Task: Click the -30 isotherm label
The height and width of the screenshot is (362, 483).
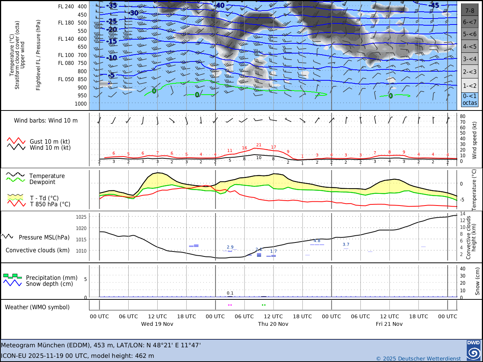Action: (133, 13)
